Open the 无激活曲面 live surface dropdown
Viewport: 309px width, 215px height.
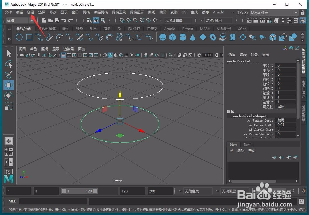tap(178, 21)
